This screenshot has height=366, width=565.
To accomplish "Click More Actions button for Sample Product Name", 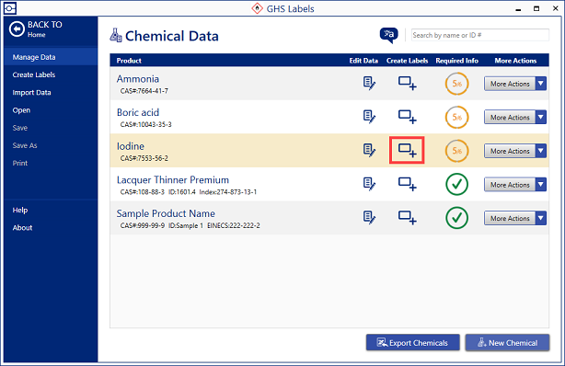I will (510, 218).
